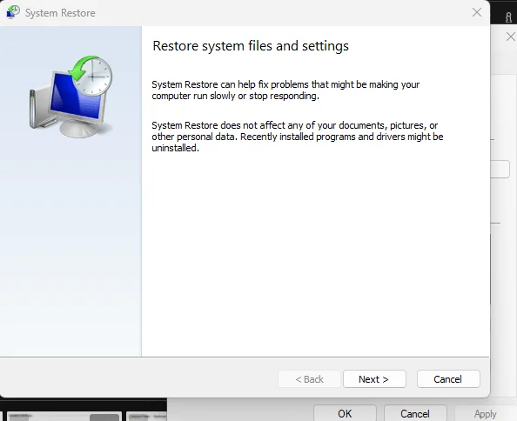Click the System Restore title bar icon
This screenshot has width=517, height=421.
coord(13,12)
